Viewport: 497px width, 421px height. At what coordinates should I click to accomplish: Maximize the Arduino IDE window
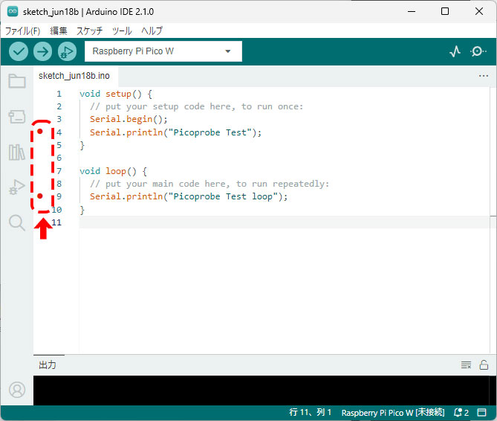coord(445,12)
